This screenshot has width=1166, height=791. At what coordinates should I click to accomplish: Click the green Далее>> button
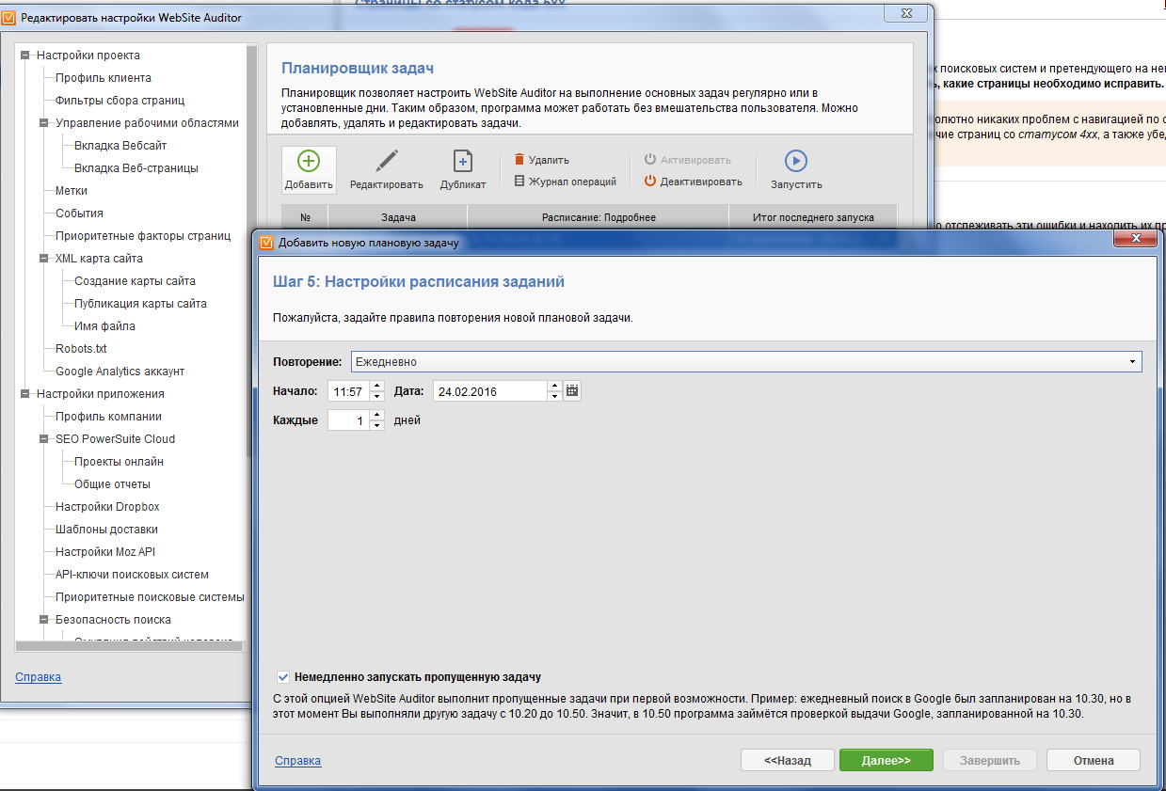(x=886, y=760)
